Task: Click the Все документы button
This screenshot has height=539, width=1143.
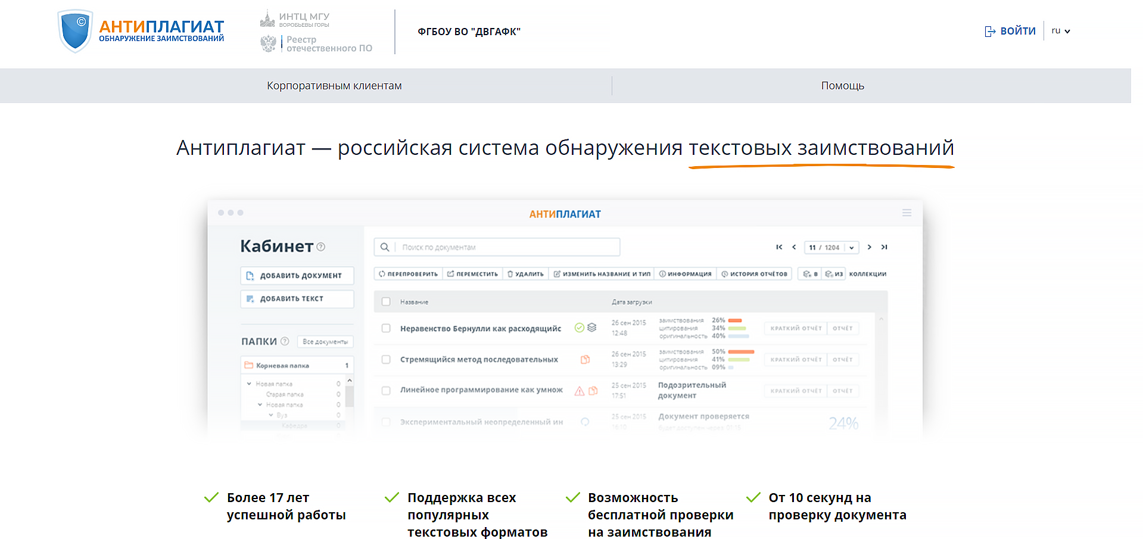Action: (325, 342)
